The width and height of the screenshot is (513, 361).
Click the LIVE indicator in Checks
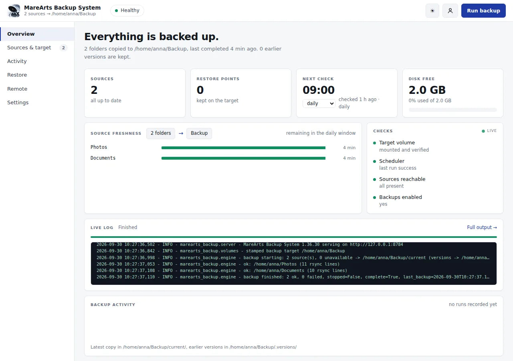[489, 131]
